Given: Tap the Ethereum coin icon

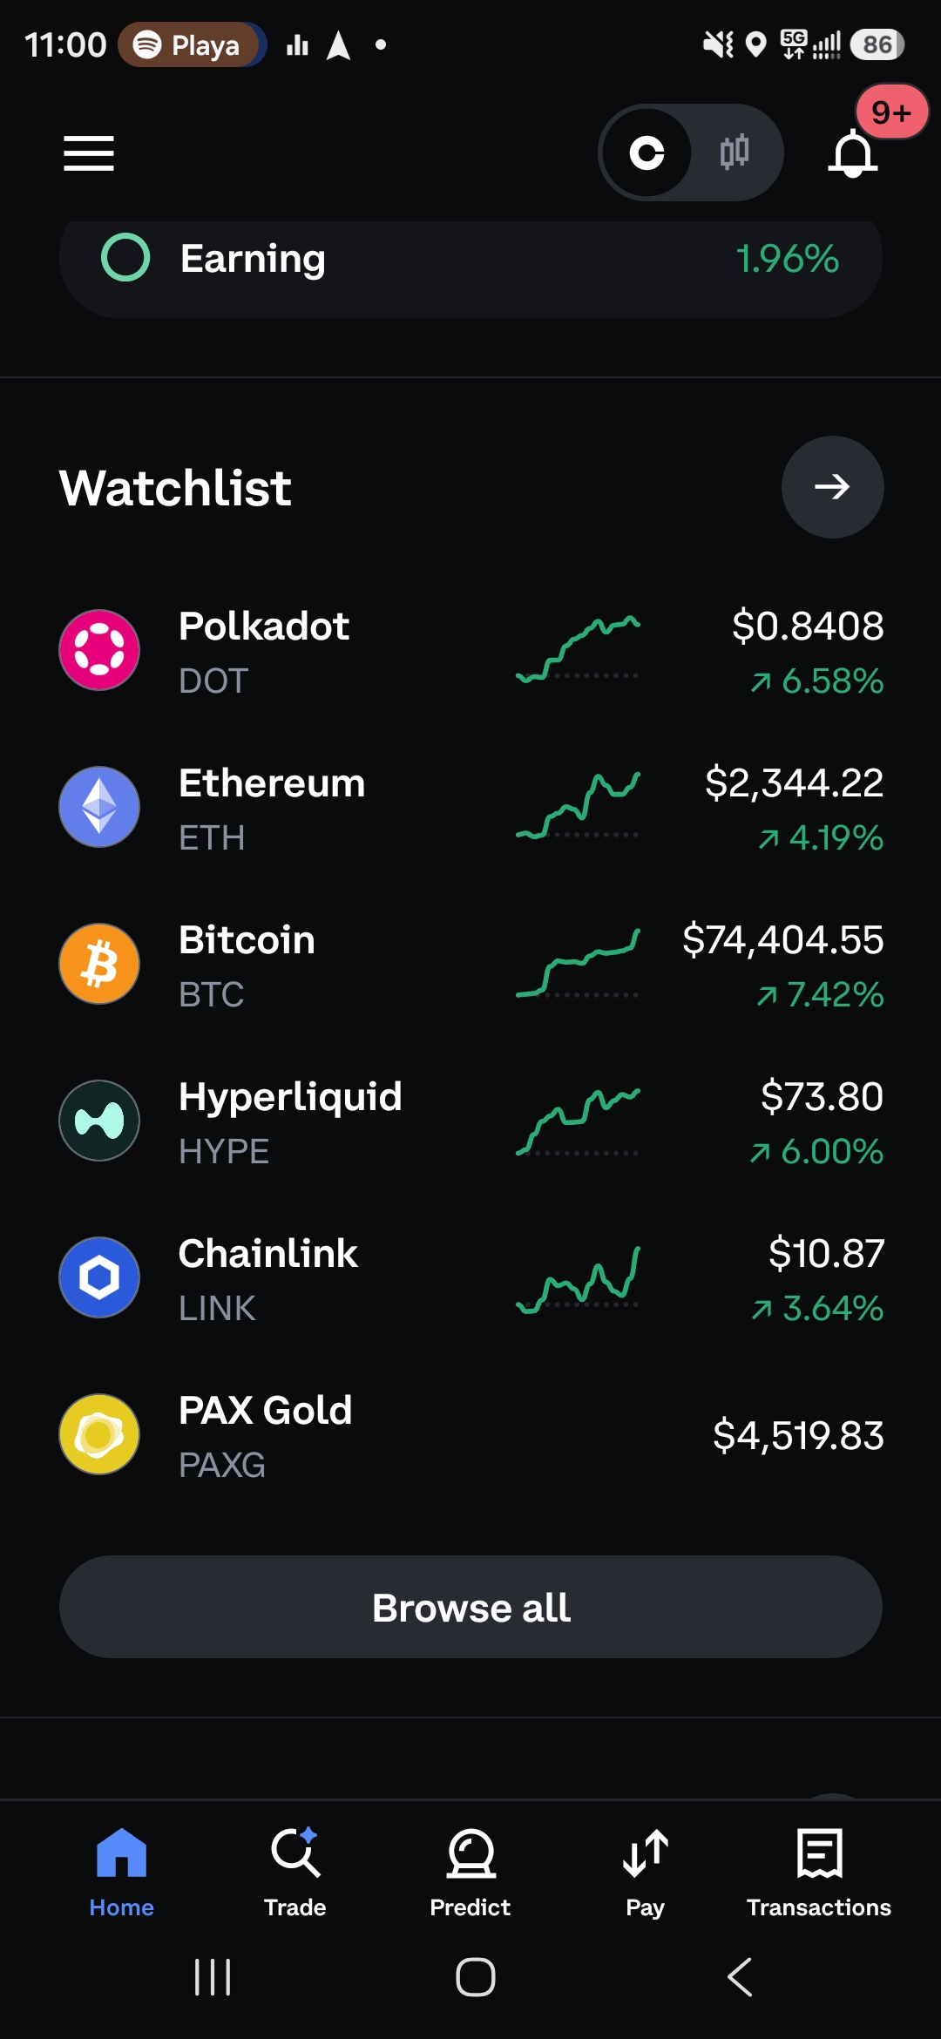Looking at the screenshot, I should click(x=99, y=807).
